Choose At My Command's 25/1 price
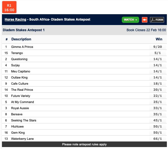 [x=157, y=102]
